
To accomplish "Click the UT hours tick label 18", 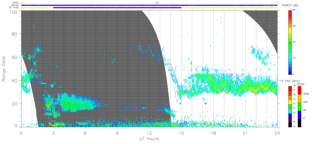I will pos(213,133).
